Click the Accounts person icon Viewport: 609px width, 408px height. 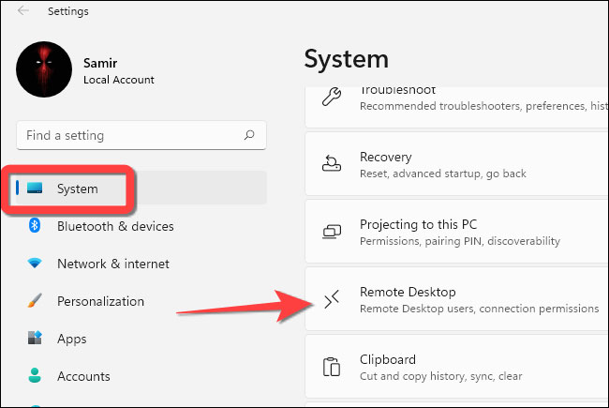tap(36, 376)
